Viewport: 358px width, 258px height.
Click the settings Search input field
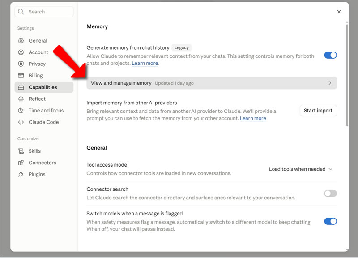coord(44,12)
